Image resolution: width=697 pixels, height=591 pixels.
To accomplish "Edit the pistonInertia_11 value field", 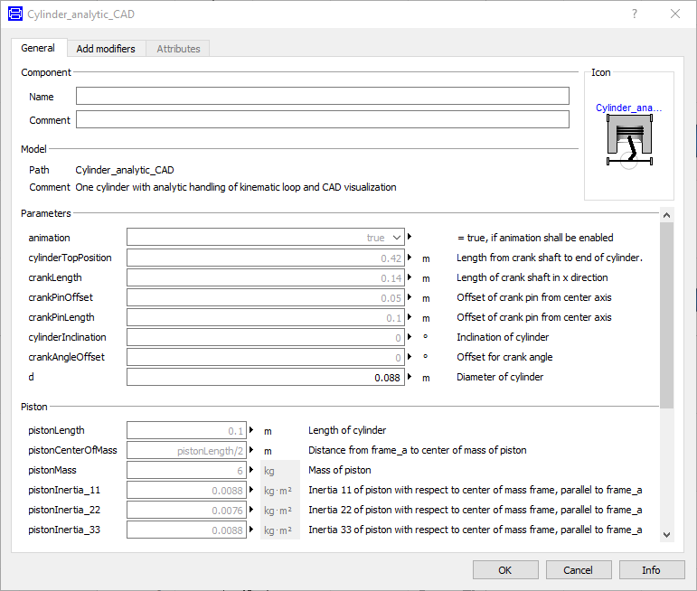I will click(x=186, y=490).
